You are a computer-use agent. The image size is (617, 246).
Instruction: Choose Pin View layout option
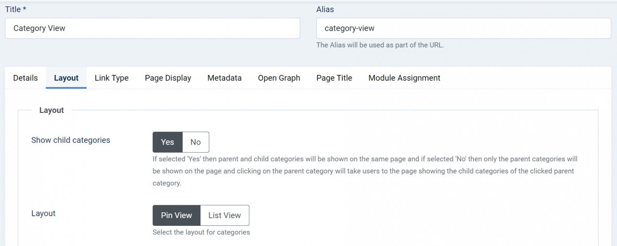[176, 216]
